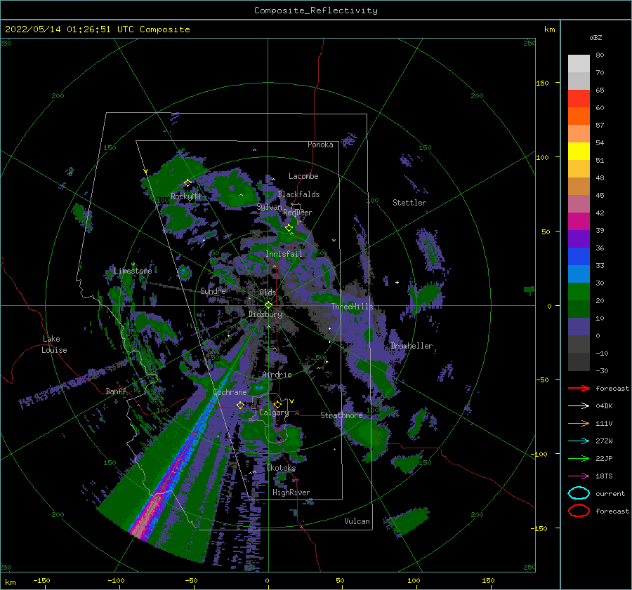632x590 pixels.
Task: Click the 04DK legend label
Action: point(604,406)
